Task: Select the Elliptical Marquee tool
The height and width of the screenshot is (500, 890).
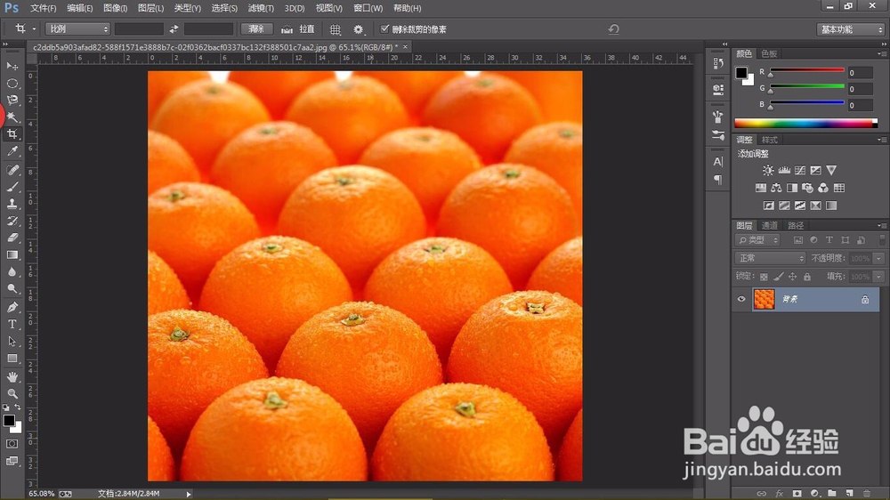Action: (12, 84)
